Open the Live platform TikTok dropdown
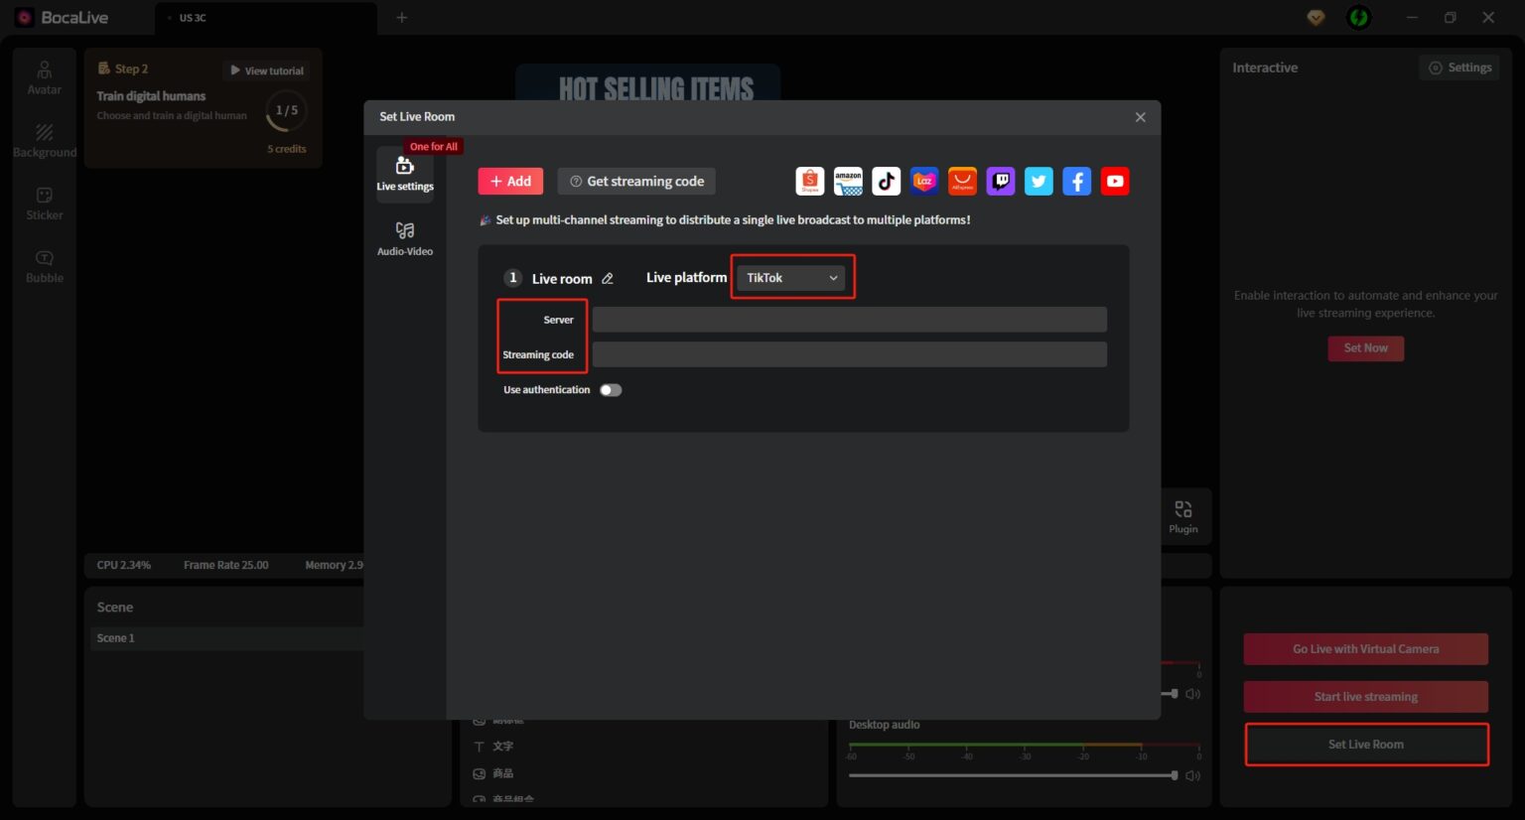This screenshot has height=820, width=1525. click(x=792, y=278)
